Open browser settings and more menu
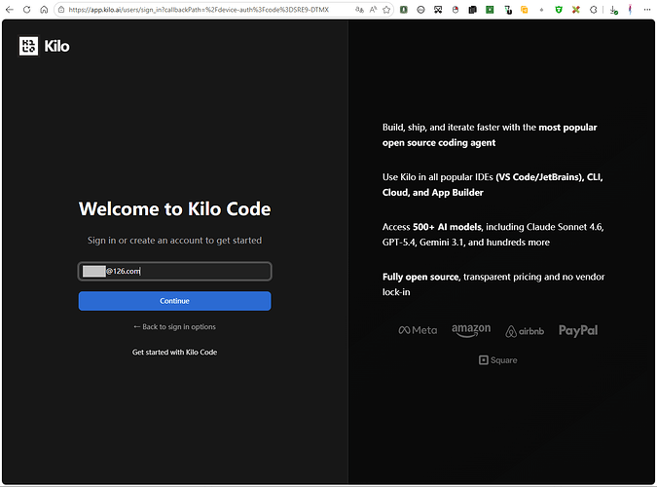Viewport: 657px width, 487px height. (647, 9)
